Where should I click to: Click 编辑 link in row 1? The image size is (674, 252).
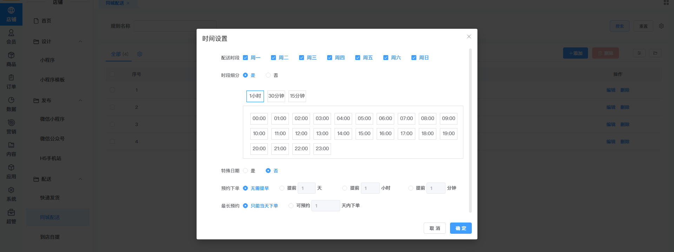[x=611, y=90]
